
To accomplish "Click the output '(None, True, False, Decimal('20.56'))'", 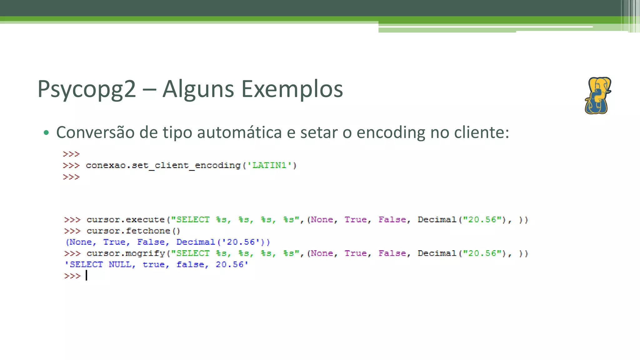I will [167, 242].
